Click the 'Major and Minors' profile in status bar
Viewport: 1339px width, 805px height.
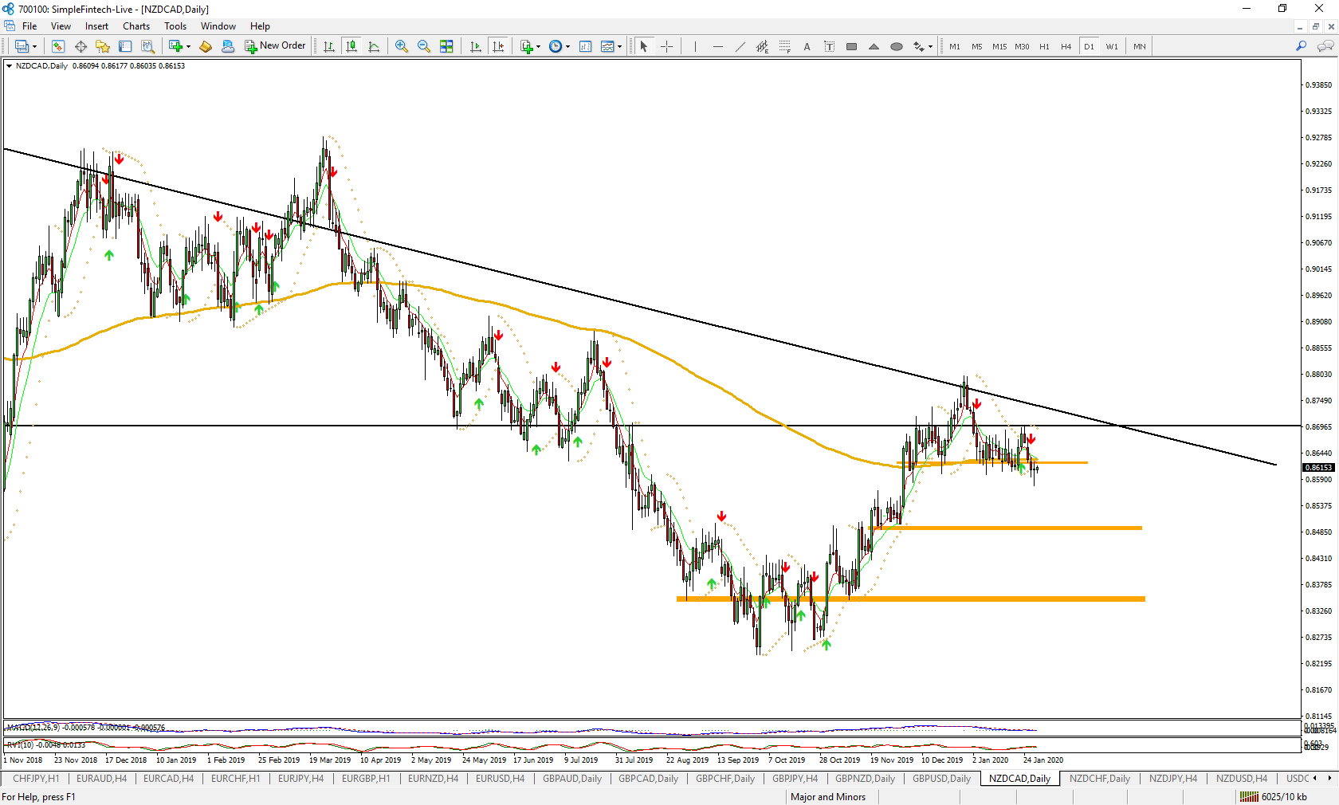[827, 797]
